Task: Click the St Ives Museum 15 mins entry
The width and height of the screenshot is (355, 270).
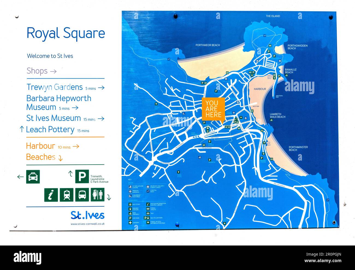Action: (66, 118)
